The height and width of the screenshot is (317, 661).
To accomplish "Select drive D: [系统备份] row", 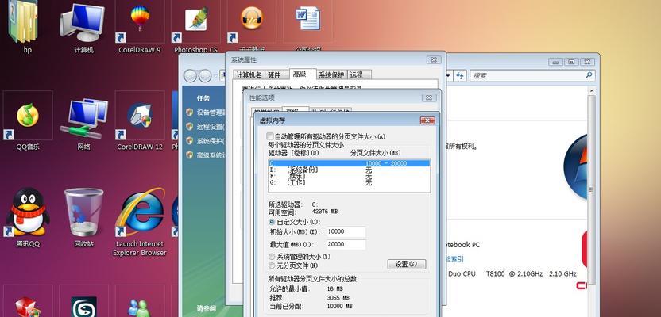I will [349, 170].
